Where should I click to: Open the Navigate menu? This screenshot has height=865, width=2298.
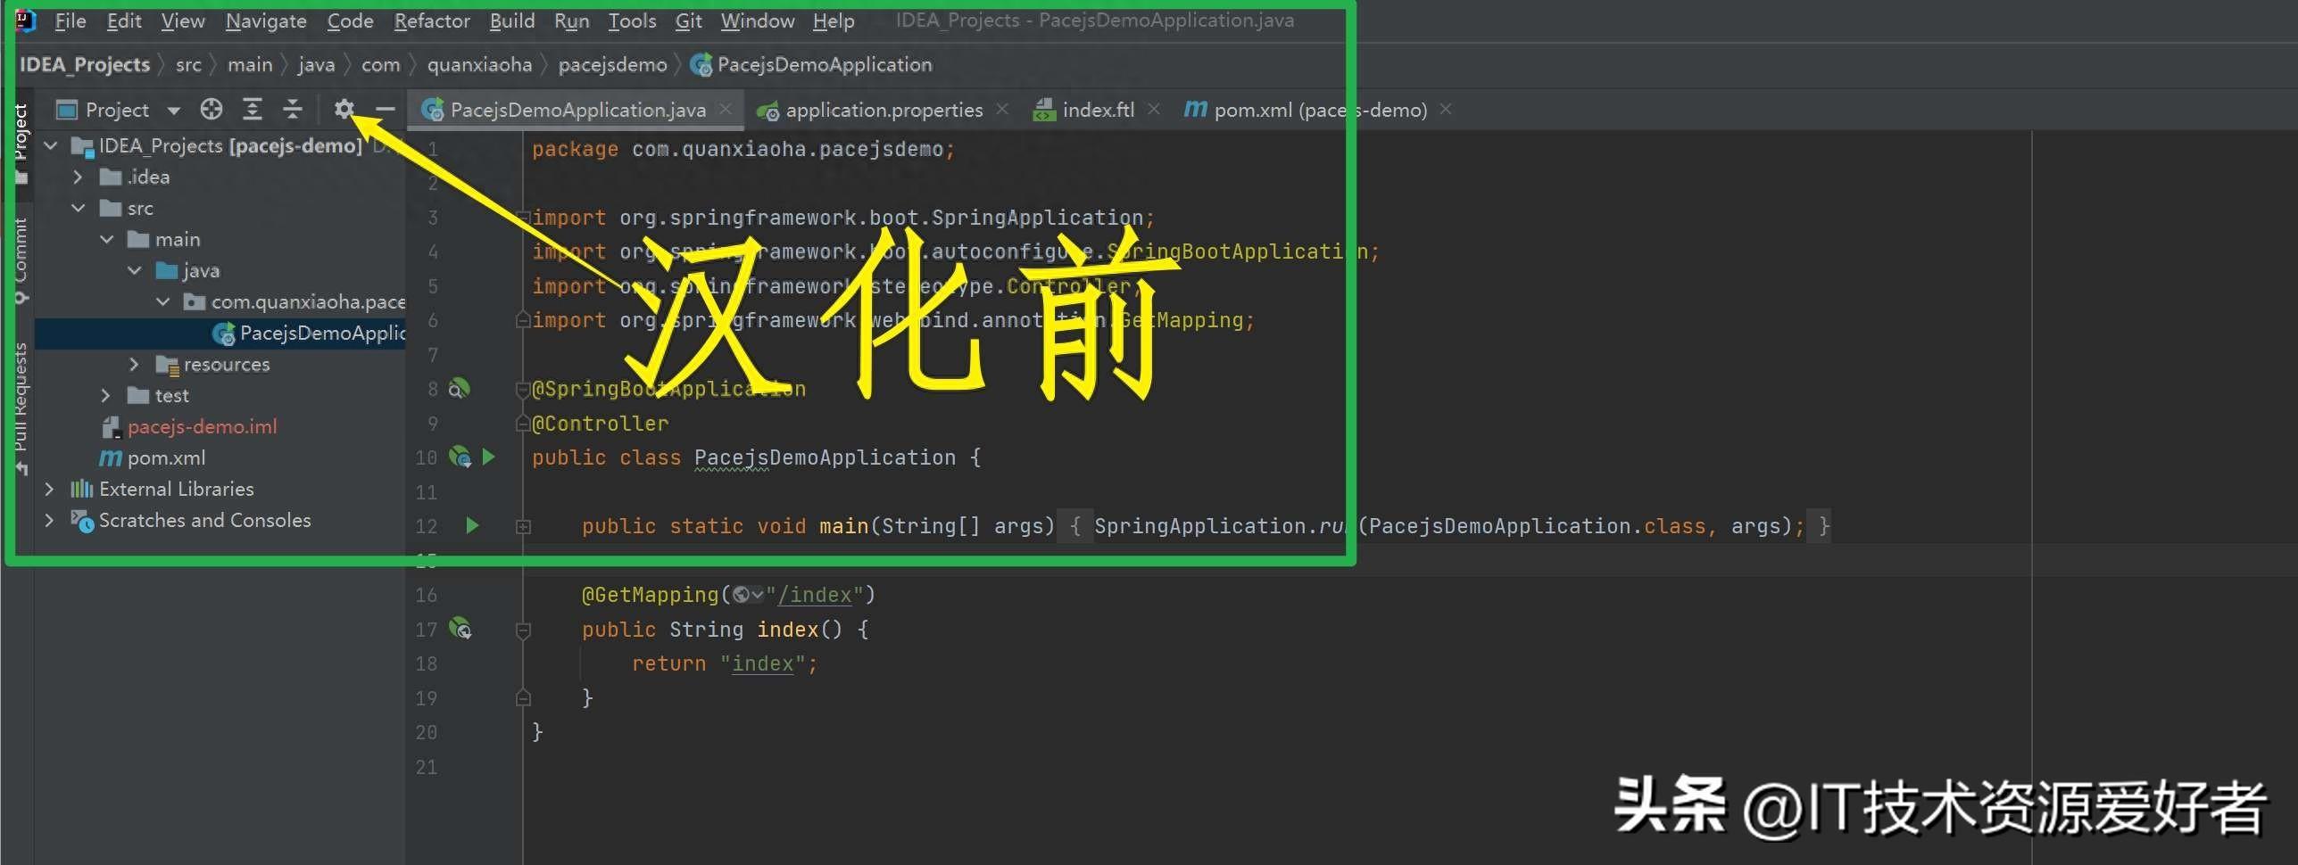pos(266,21)
